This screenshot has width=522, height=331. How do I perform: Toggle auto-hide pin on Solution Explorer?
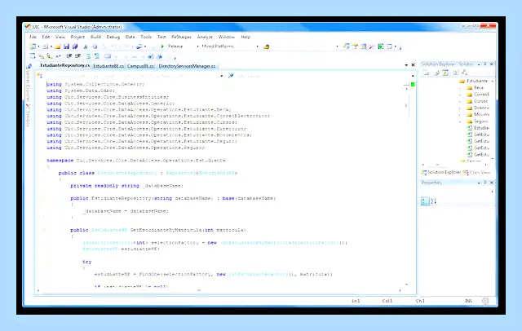[x=485, y=64]
